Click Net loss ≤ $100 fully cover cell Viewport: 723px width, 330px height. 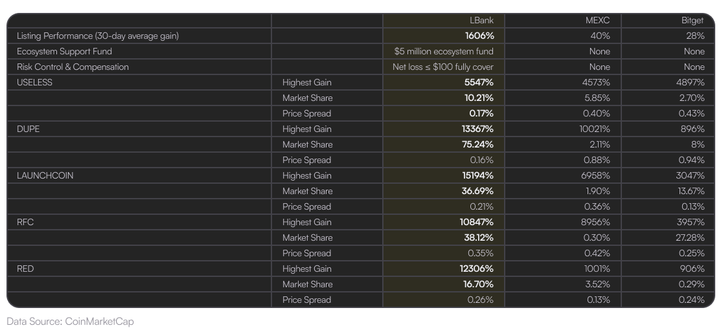click(443, 67)
